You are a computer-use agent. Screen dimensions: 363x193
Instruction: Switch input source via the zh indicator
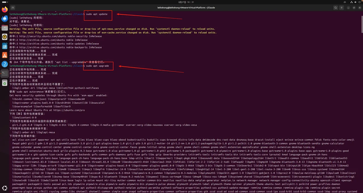click(345, 2)
